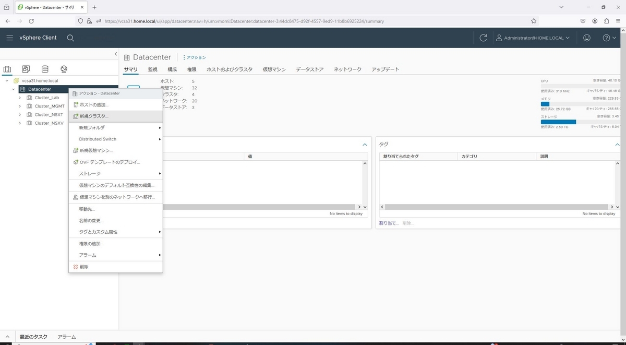The image size is (626, 345).
Task: Click the memory usage bar
Action: (581, 104)
